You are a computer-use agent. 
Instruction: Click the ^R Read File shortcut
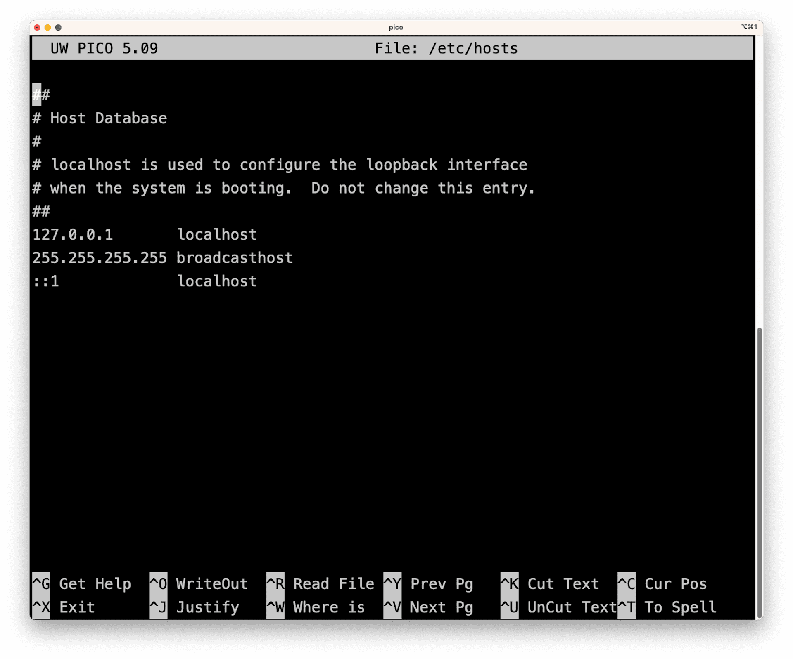(320, 584)
